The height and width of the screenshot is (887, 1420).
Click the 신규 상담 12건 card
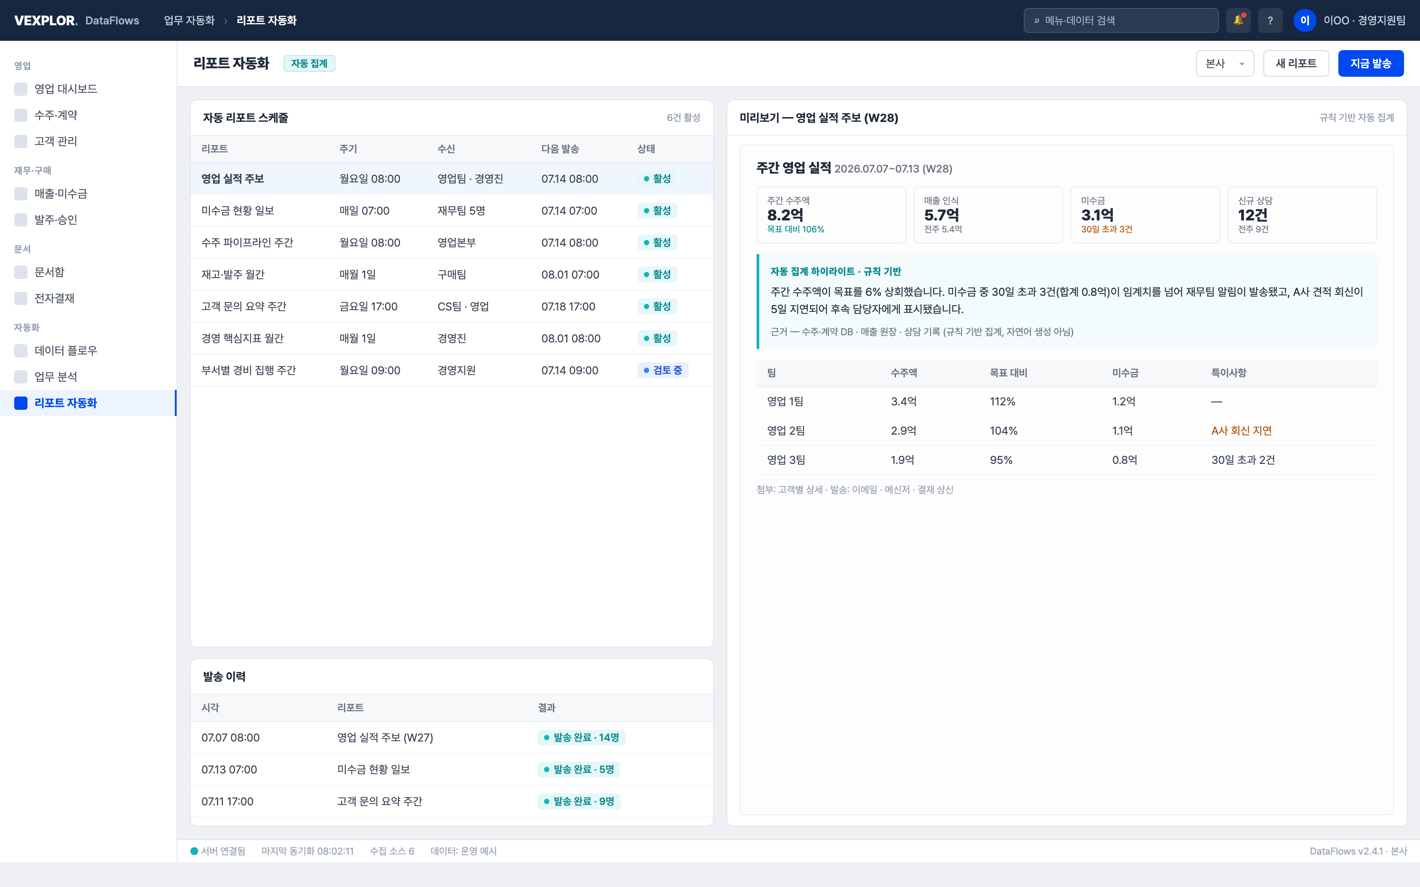point(1302,215)
